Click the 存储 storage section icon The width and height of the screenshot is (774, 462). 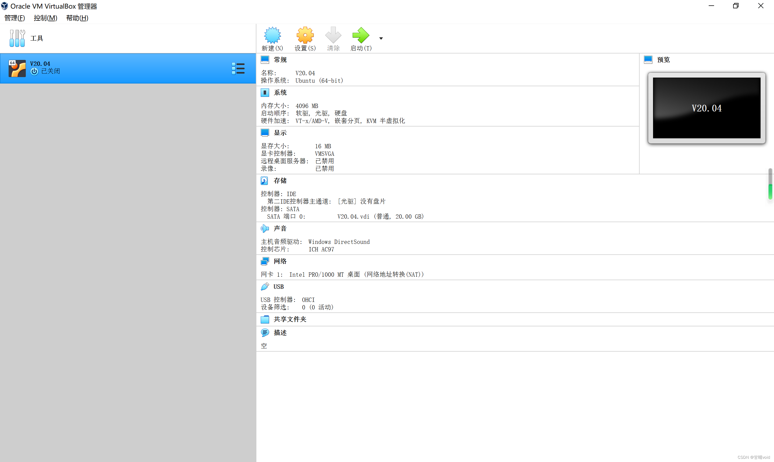pyautogui.click(x=264, y=181)
